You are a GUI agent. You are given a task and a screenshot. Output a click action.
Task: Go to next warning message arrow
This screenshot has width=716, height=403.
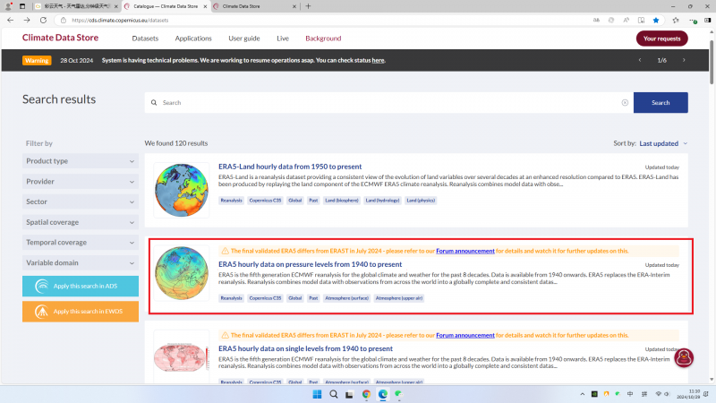pos(684,60)
